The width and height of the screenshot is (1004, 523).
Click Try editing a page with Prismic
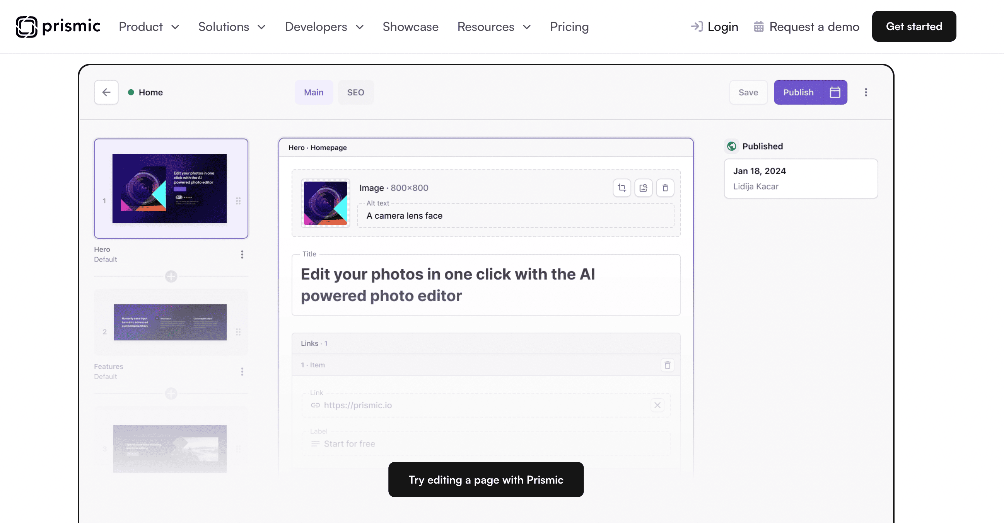tap(486, 479)
